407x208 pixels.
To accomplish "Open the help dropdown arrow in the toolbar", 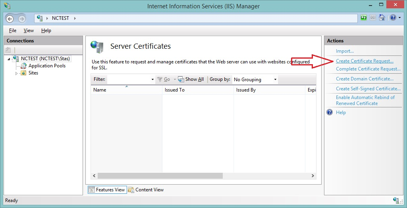I will tap(399, 18).
